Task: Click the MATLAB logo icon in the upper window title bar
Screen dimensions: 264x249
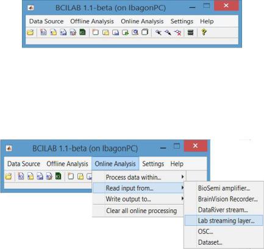Action: pos(30,8)
